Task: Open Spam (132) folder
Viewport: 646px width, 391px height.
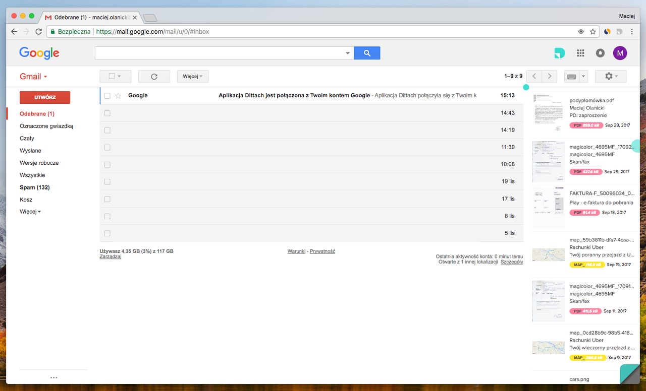Action: point(34,187)
